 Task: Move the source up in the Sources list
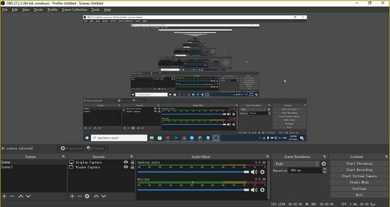pyautogui.click(x=96, y=196)
